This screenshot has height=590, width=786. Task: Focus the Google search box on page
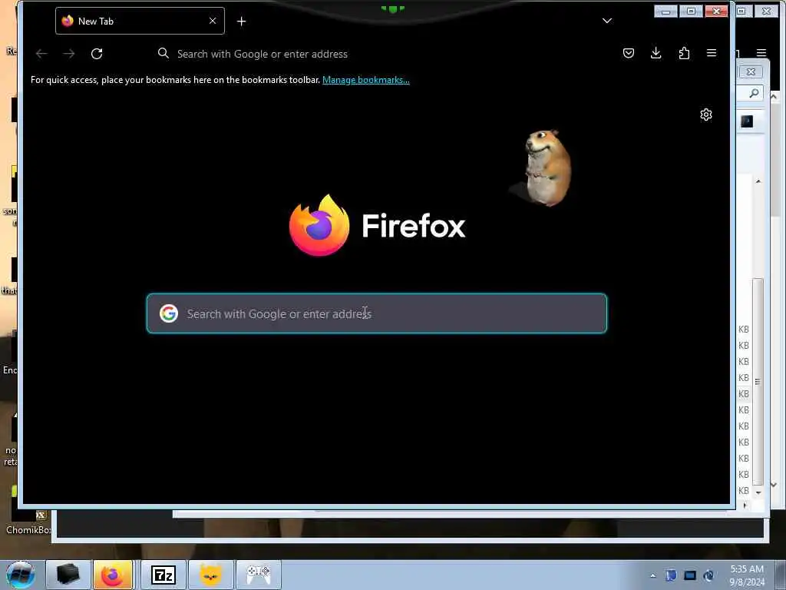click(376, 313)
